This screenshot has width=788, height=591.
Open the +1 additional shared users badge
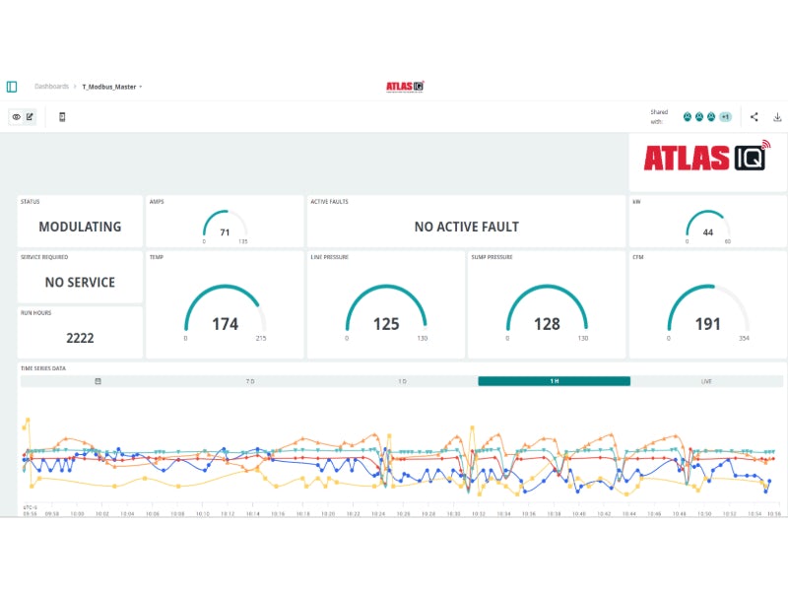tap(725, 117)
